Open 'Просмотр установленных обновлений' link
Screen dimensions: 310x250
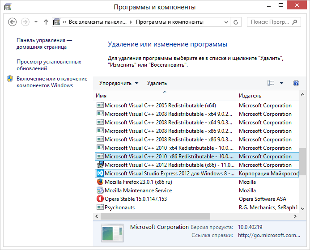coord(49,65)
